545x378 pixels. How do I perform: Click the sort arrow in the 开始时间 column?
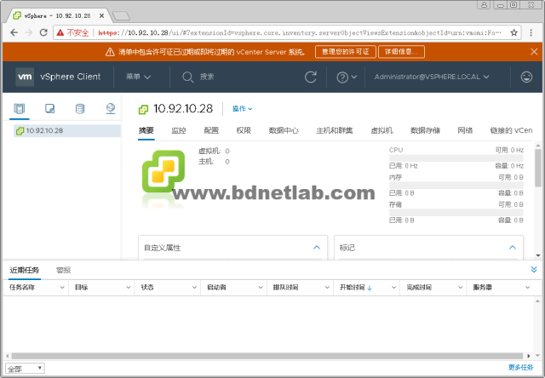tap(369, 288)
